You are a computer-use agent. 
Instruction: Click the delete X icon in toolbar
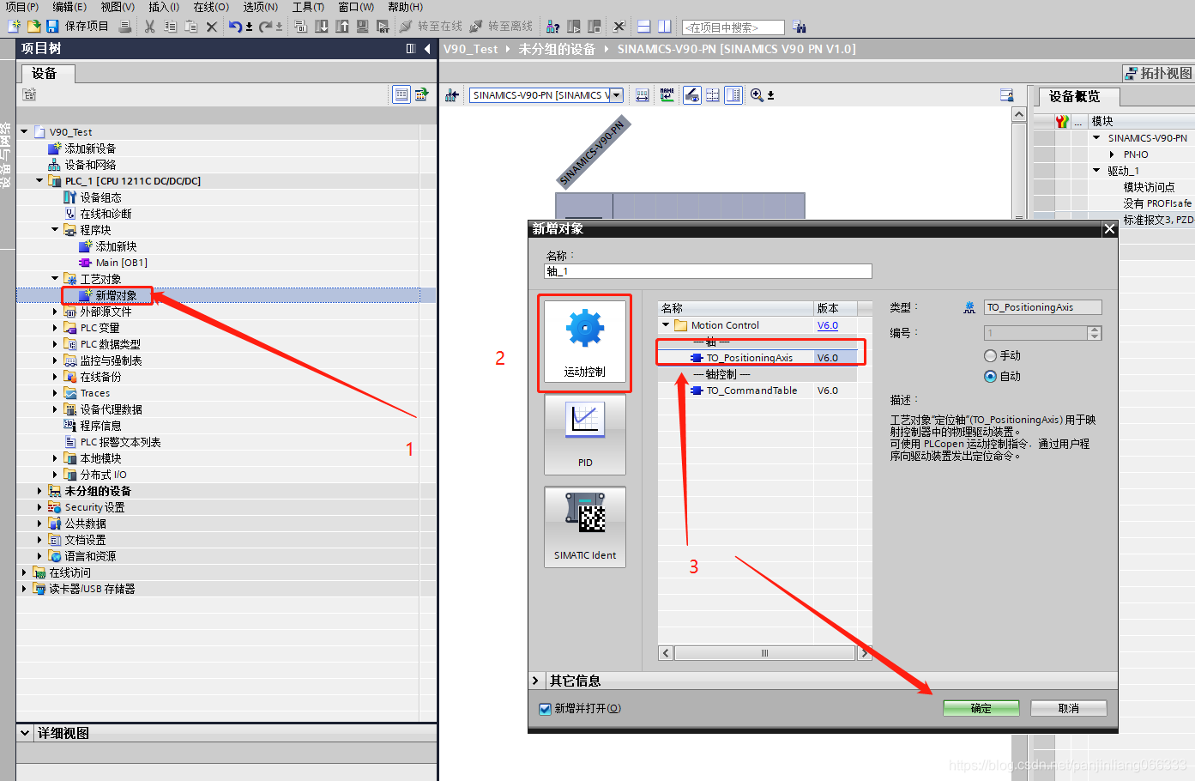211,26
